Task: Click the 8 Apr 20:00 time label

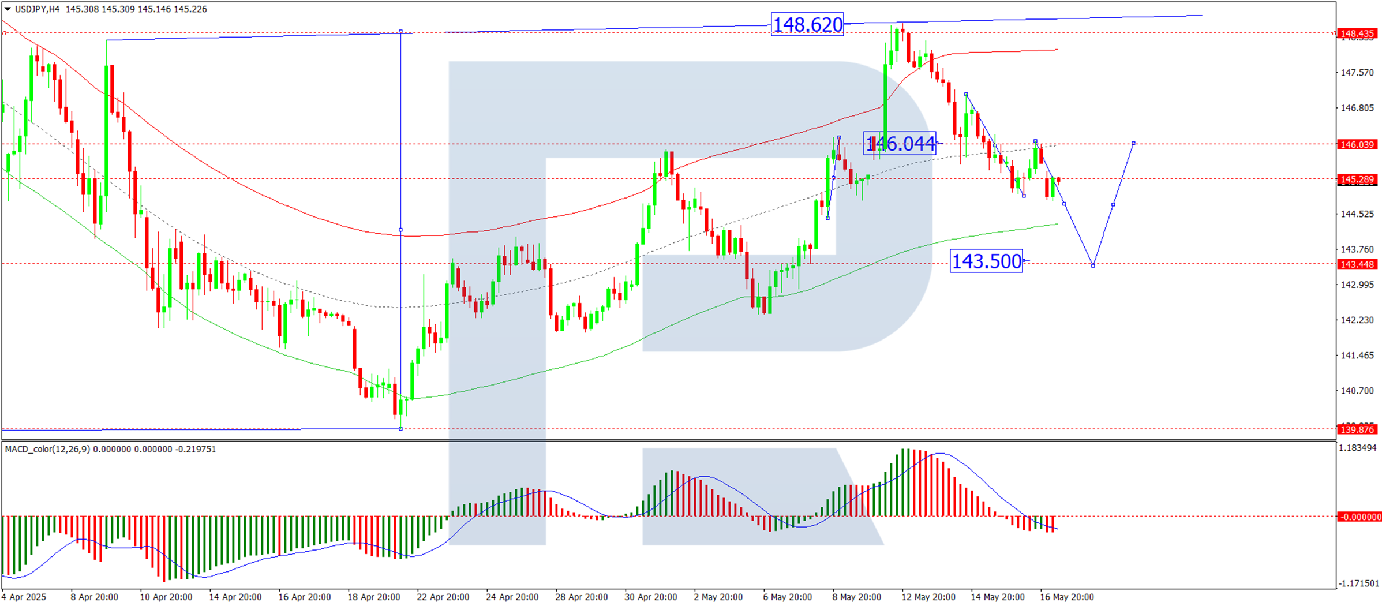Action: tap(94, 597)
